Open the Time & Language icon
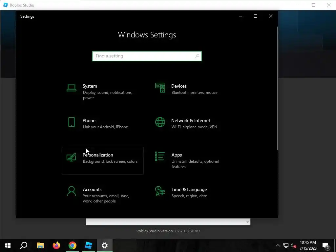 point(160,191)
